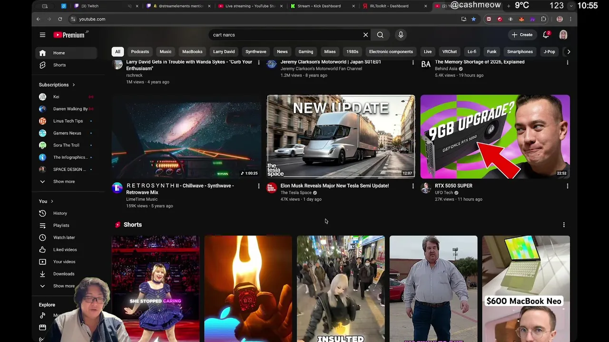Clear the search box with the X icon
Screen dimensions: 609x342
coord(365,35)
